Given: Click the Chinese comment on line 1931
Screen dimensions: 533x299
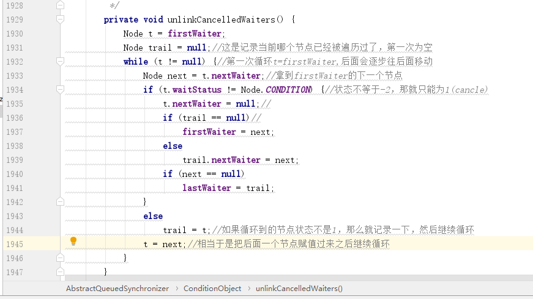Looking at the screenshot, I should pyautogui.click(x=322, y=48).
